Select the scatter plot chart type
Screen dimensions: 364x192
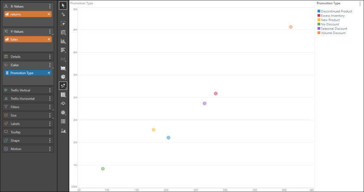(63, 86)
